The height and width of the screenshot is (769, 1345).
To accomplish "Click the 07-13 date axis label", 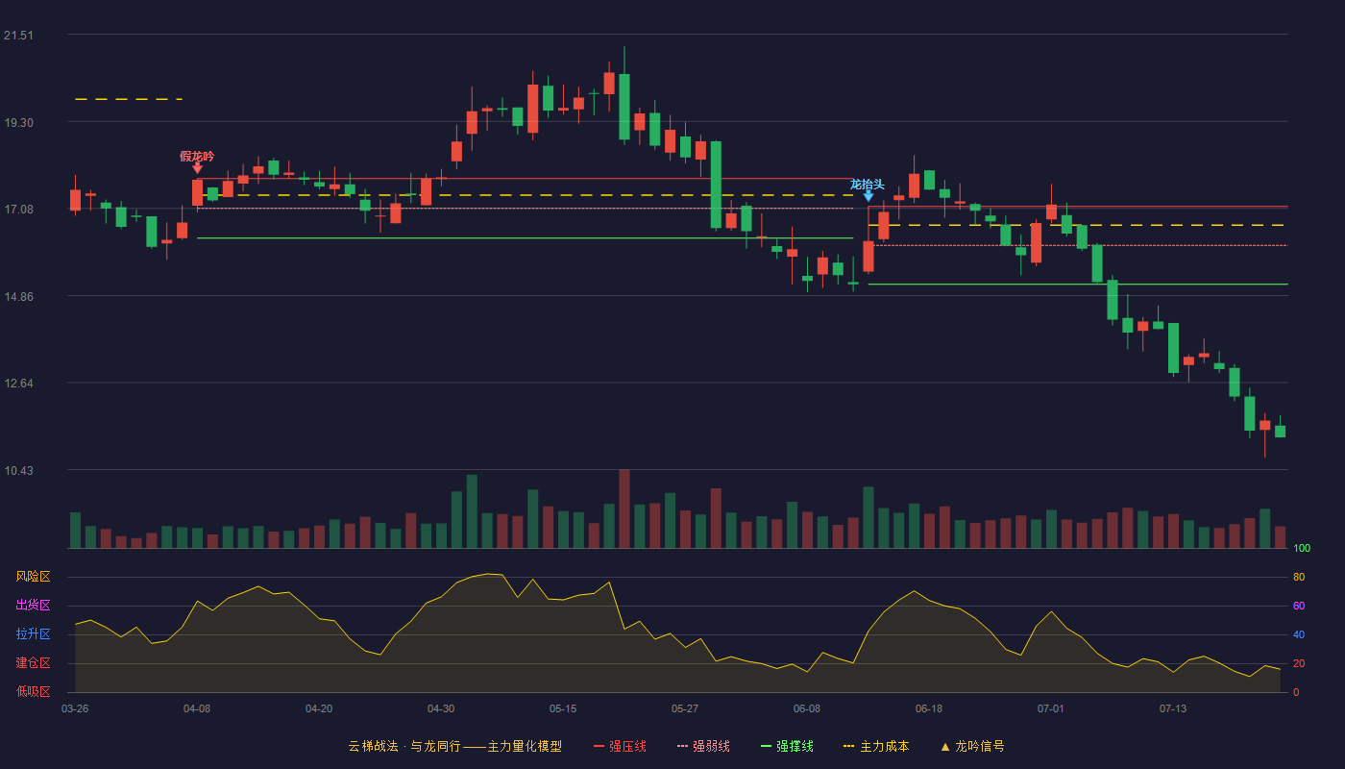I will point(1173,708).
